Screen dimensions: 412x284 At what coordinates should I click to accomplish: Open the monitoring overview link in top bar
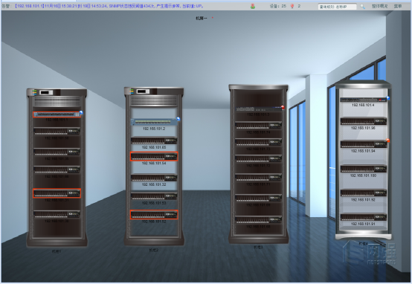(x=380, y=6)
